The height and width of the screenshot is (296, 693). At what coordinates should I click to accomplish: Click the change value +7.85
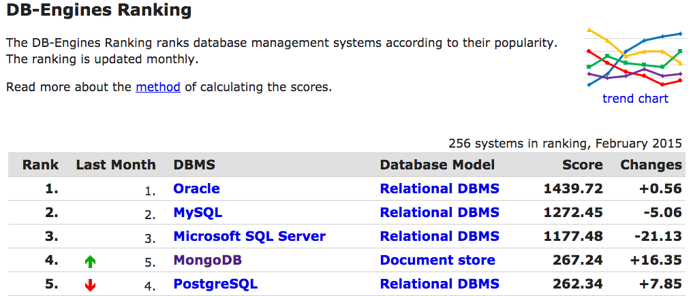[660, 284]
